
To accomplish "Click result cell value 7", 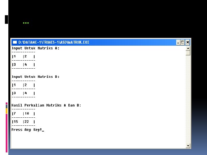I will pos(15,113).
